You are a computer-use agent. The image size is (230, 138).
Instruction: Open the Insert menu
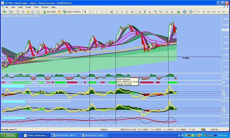[x=20, y=7]
